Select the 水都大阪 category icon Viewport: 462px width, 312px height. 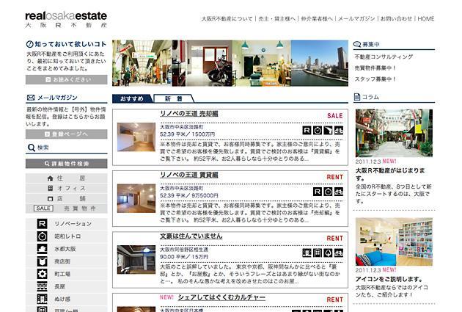click(42, 249)
